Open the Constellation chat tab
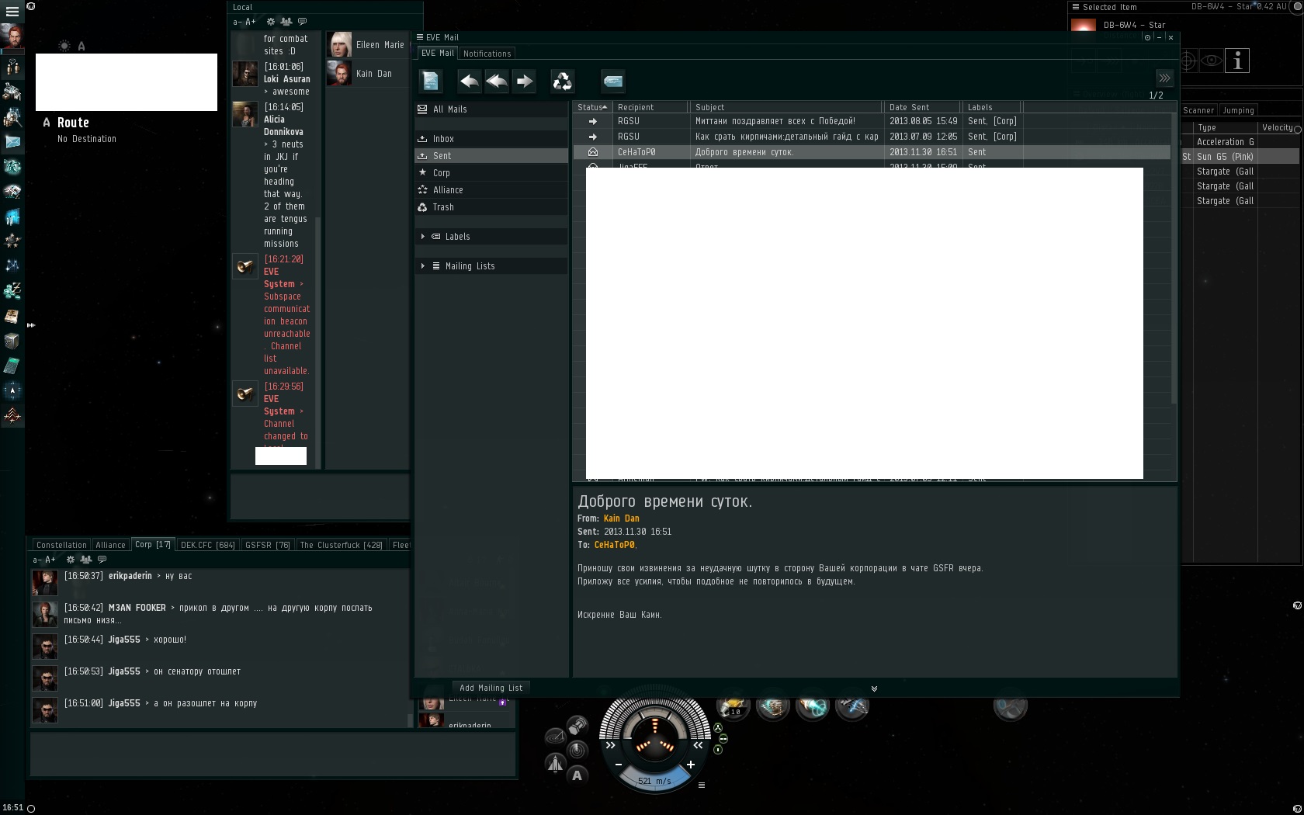The height and width of the screenshot is (815, 1304). (x=61, y=545)
